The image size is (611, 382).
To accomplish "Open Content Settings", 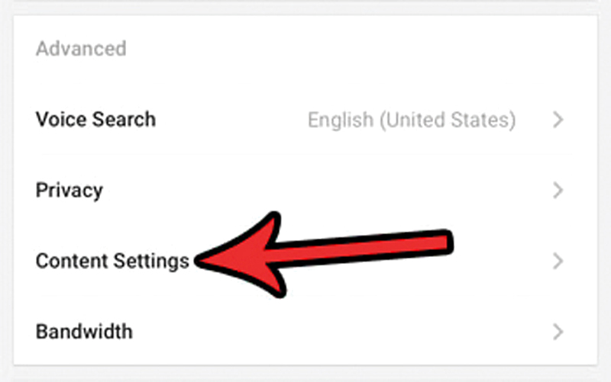I will (112, 261).
